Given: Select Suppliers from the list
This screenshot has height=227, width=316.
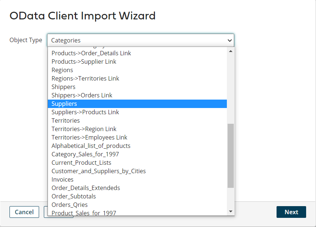Looking at the screenshot, I should [64, 104].
